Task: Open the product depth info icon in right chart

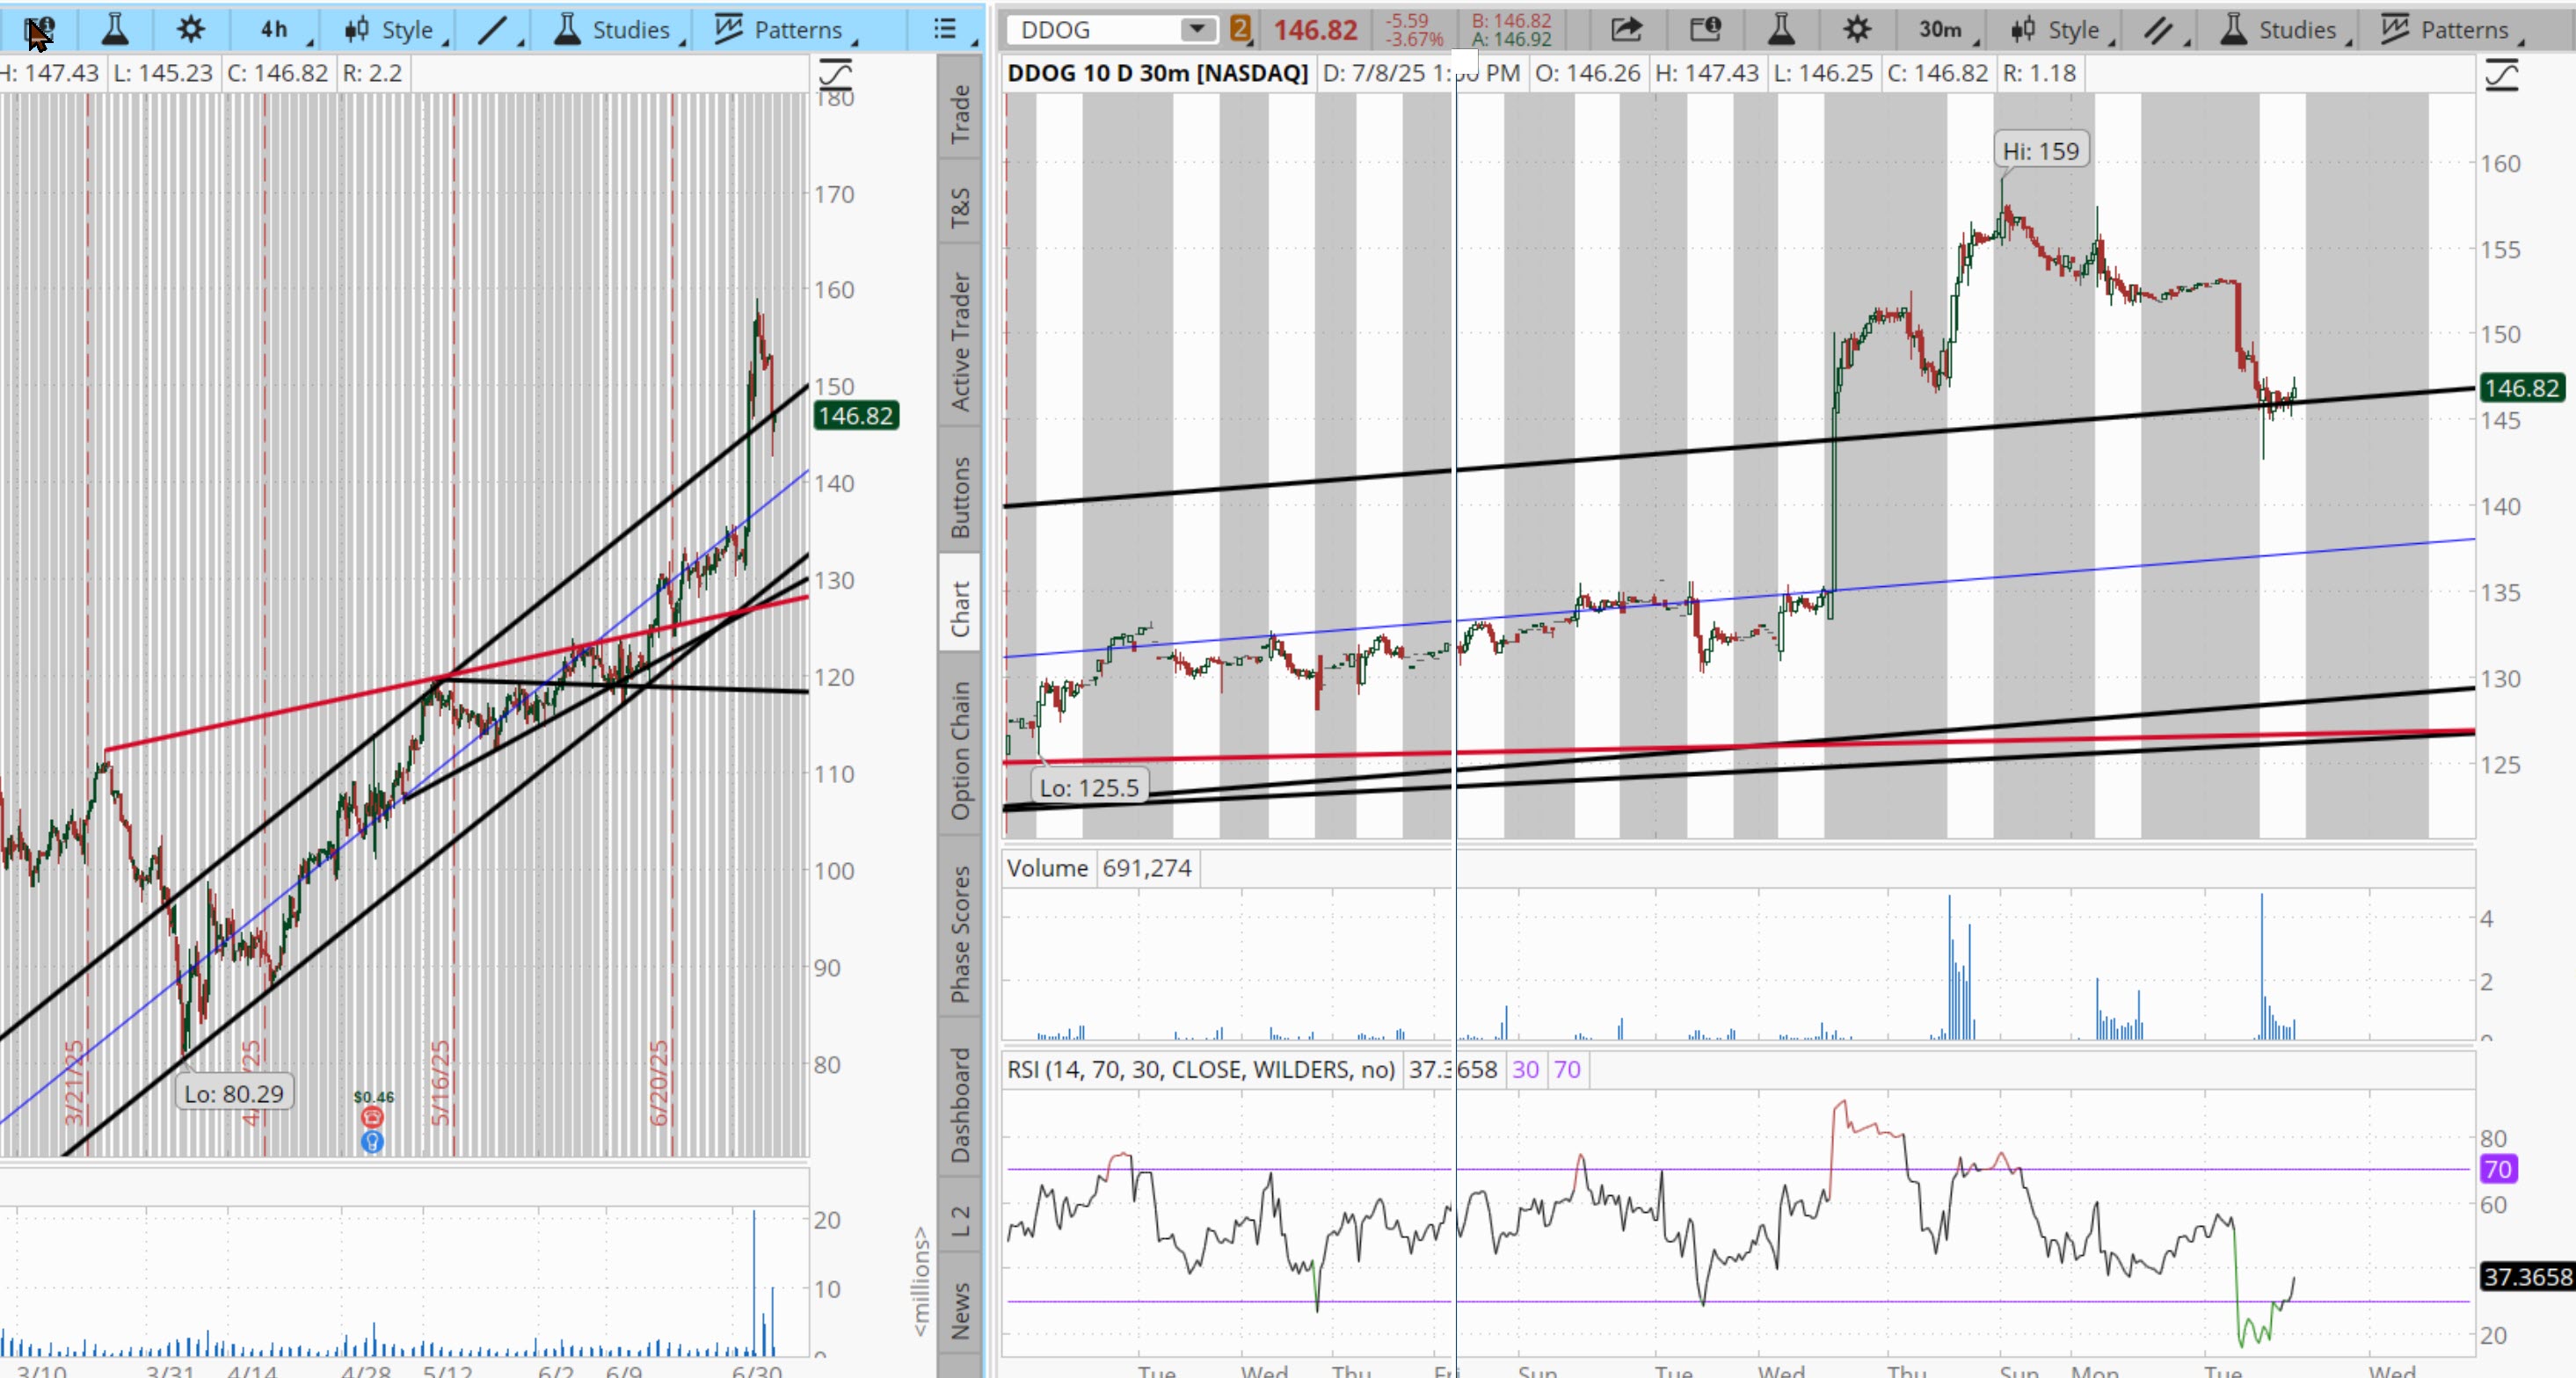Action: 1704,29
